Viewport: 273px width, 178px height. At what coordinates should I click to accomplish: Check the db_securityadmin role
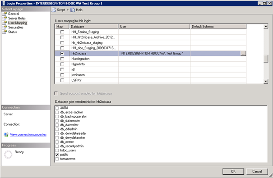[x=57, y=146]
